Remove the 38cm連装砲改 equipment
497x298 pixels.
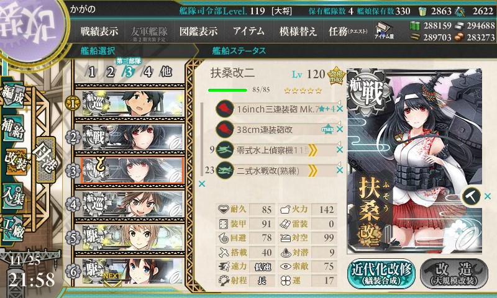click(x=340, y=129)
